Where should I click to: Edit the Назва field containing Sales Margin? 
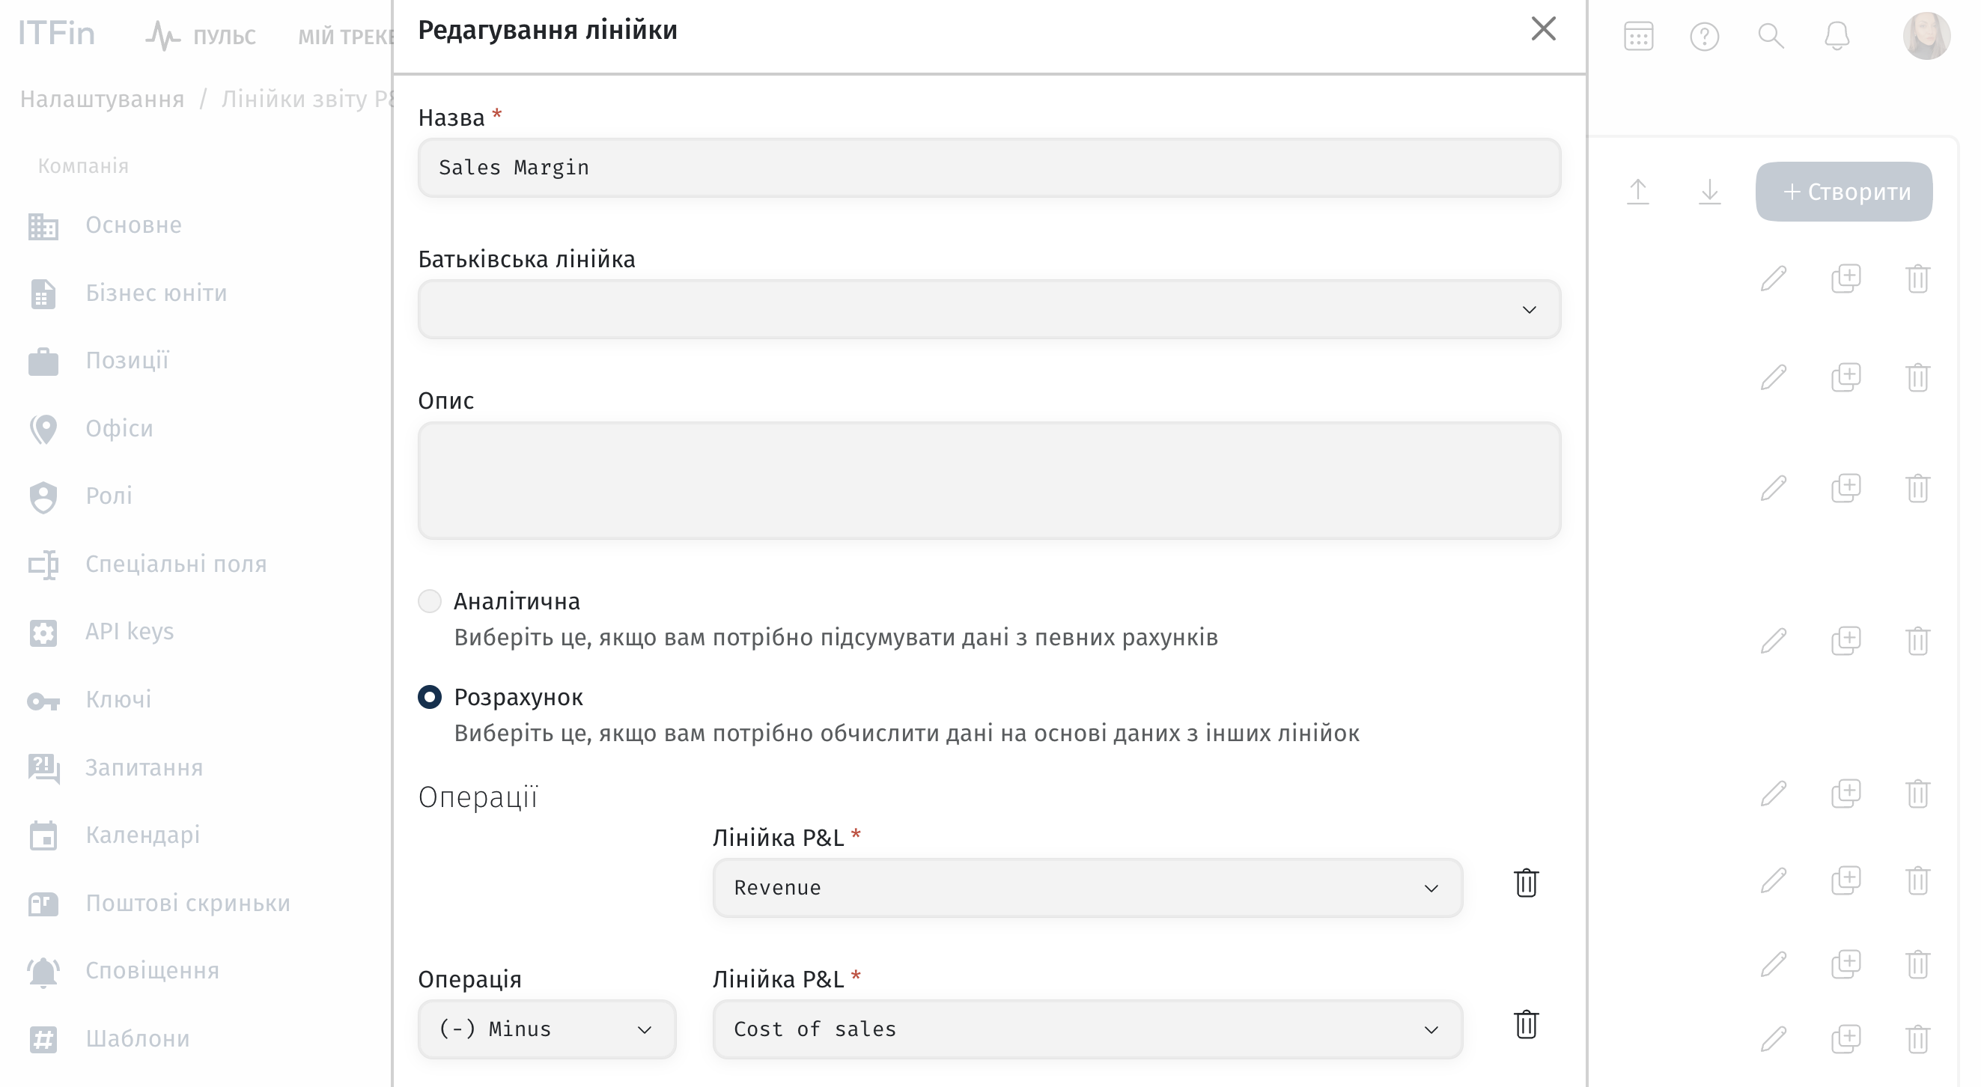tap(989, 168)
